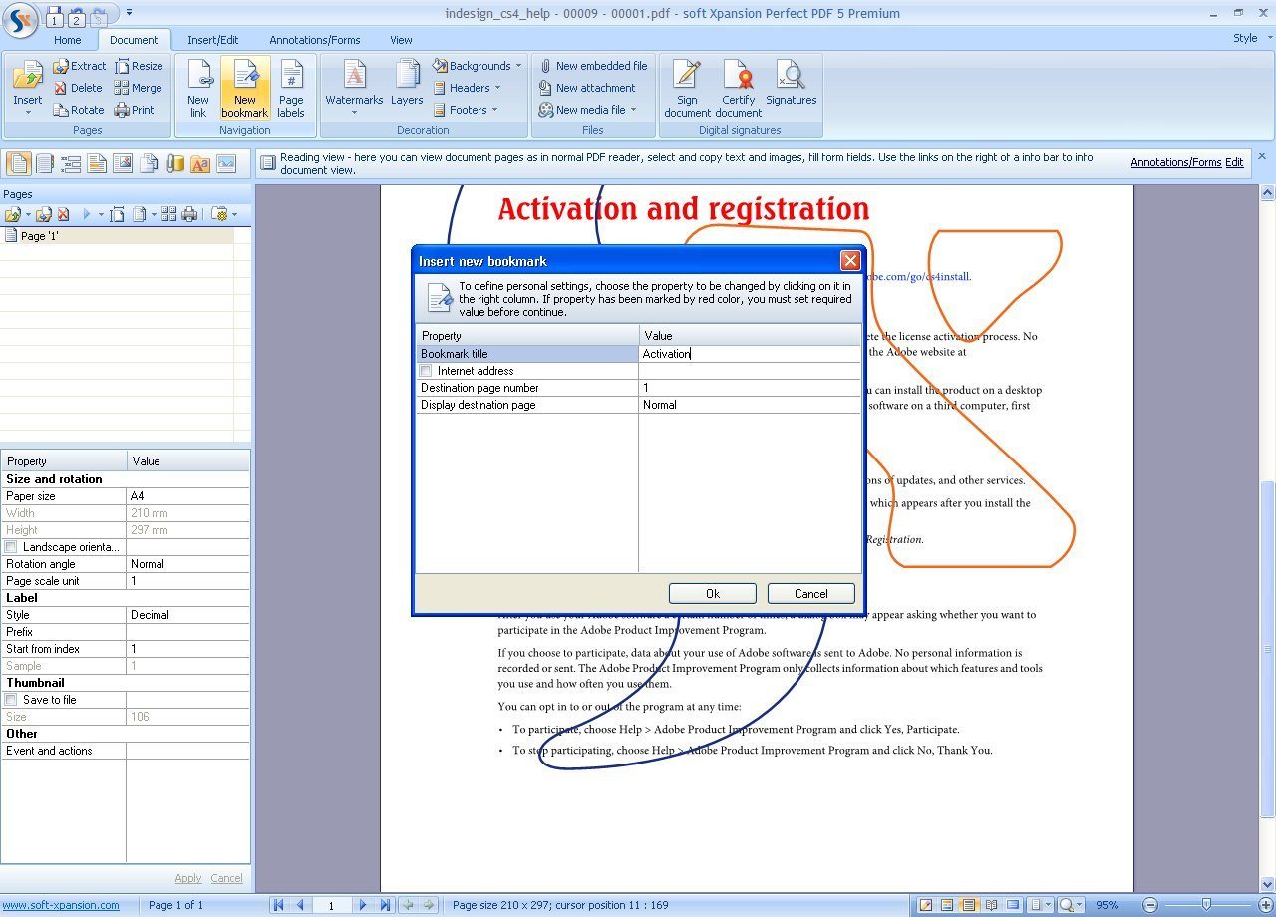Go to last page navigation arrow
This screenshot has height=917, width=1276.
(385, 905)
